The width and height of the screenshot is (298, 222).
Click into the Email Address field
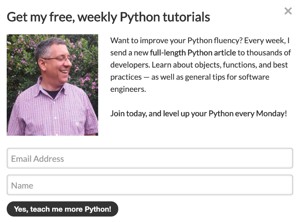(150, 158)
